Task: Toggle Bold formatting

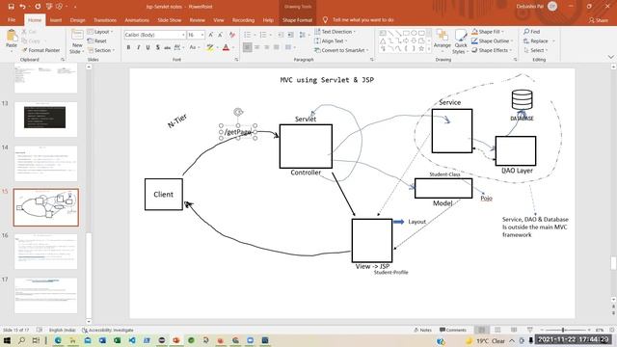Action: point(128,47)
